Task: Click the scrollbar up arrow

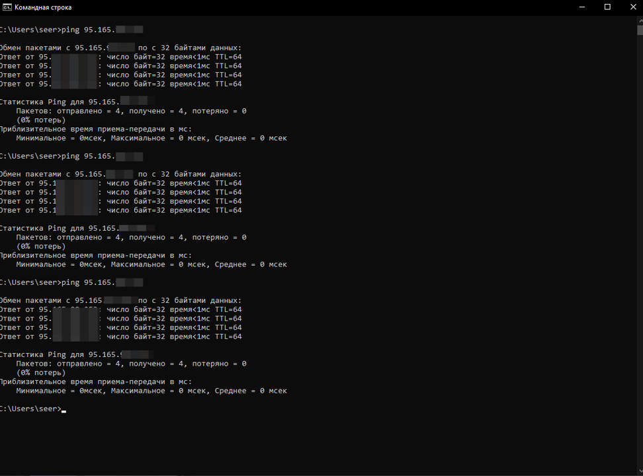Action: tap(640, 20)
